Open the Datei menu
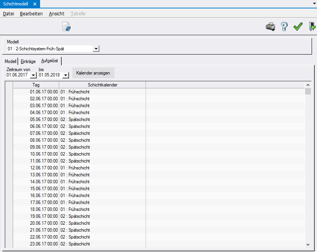Viewport: 317px width, 252px height. (x=8, y=14)
